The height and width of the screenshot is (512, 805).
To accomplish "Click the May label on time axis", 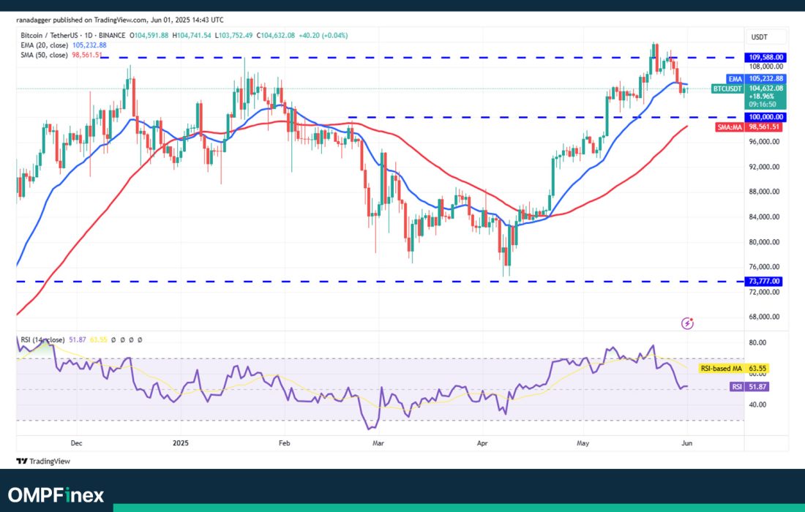I will [x=583, y=443].
